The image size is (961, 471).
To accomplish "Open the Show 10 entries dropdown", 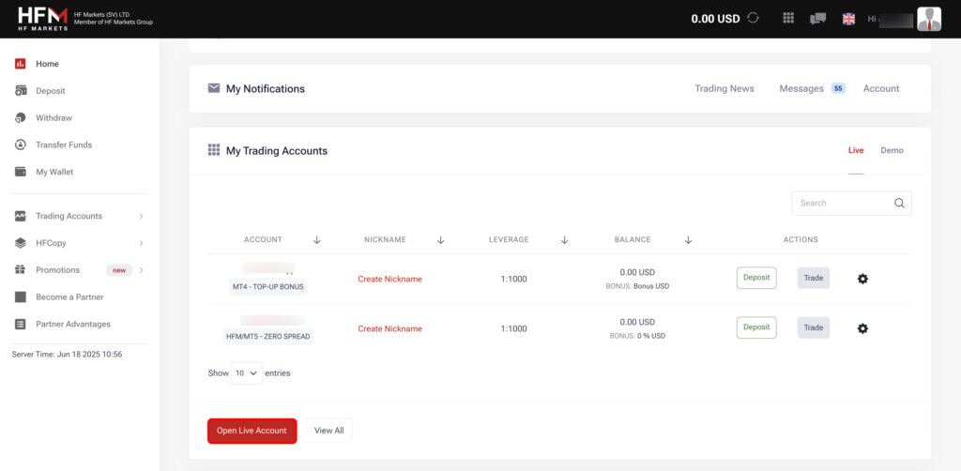I will [247, 373].
